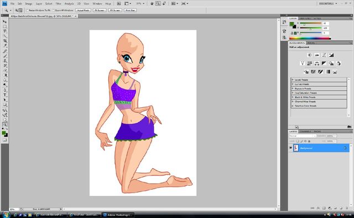Activate the Zoom tool in application bar
Viewport: 354px width, 218px height.
(158, 4)
